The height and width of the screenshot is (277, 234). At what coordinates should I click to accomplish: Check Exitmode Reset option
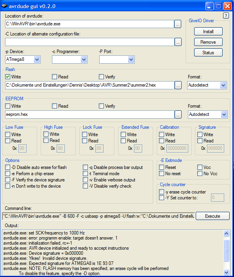pos(161,167)
